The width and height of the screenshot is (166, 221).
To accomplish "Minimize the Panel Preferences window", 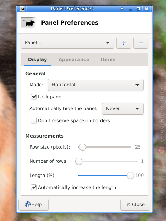I will coord(130,9).
